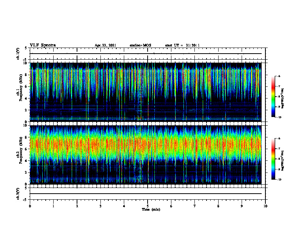Click time axis tick label "3"
Screen dimensions: 299x231
pos(100,206)
